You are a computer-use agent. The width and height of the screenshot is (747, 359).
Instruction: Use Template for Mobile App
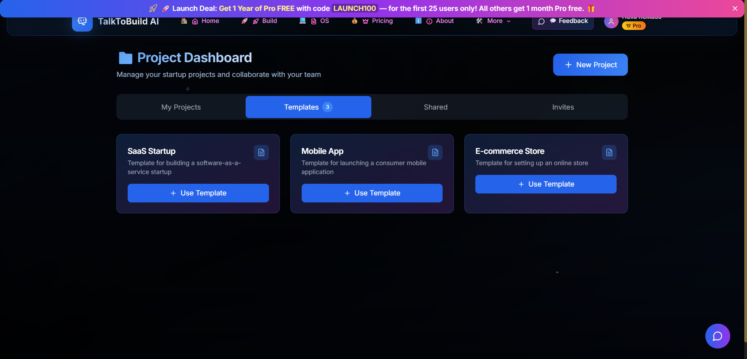(372, 193)
